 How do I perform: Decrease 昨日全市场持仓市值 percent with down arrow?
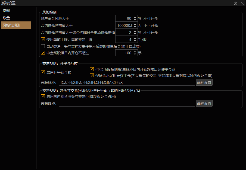[x=135, y=34]
